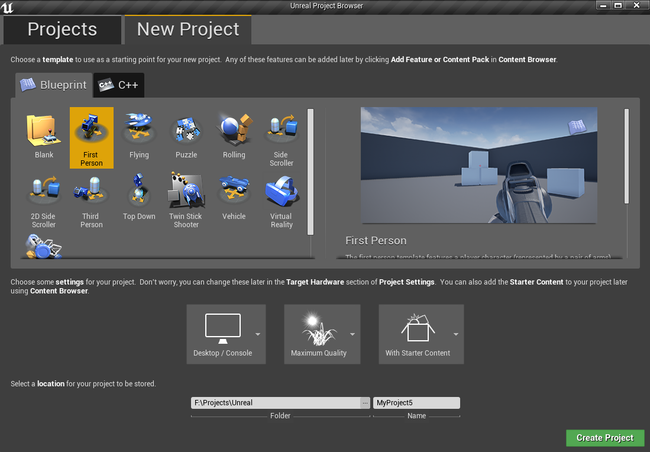Click the template description vertical scrollbar
Viewport: 650px width, 452px height.
pos(626,156)
